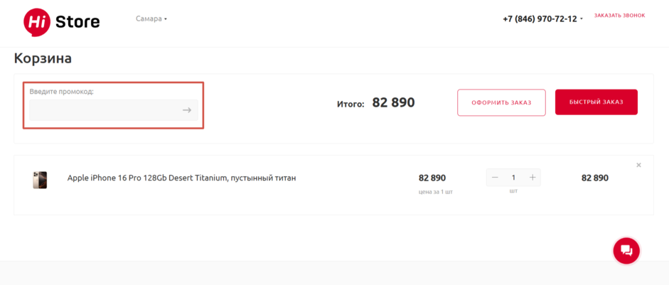669x285 pixels.
Task: Decrease quantity with minus icon
Action: (x=495, y=178)
